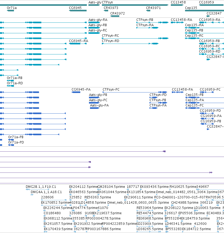224x233 pixels.
Task: Select the Cep135-PA protein label
Action: [195, 100]
